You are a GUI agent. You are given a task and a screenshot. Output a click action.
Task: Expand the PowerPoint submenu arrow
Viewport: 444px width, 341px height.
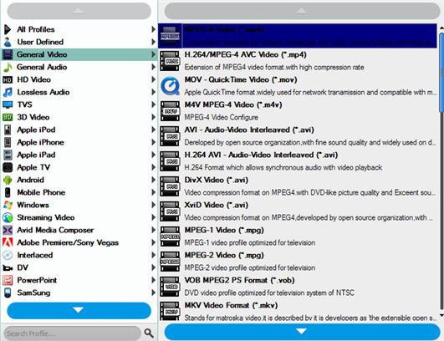click(153, 280)
